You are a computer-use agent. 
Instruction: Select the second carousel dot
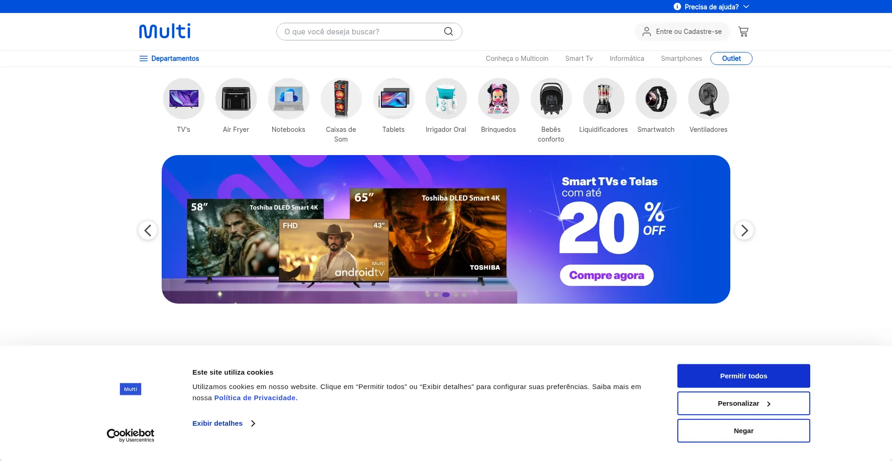tap(436, 295)
